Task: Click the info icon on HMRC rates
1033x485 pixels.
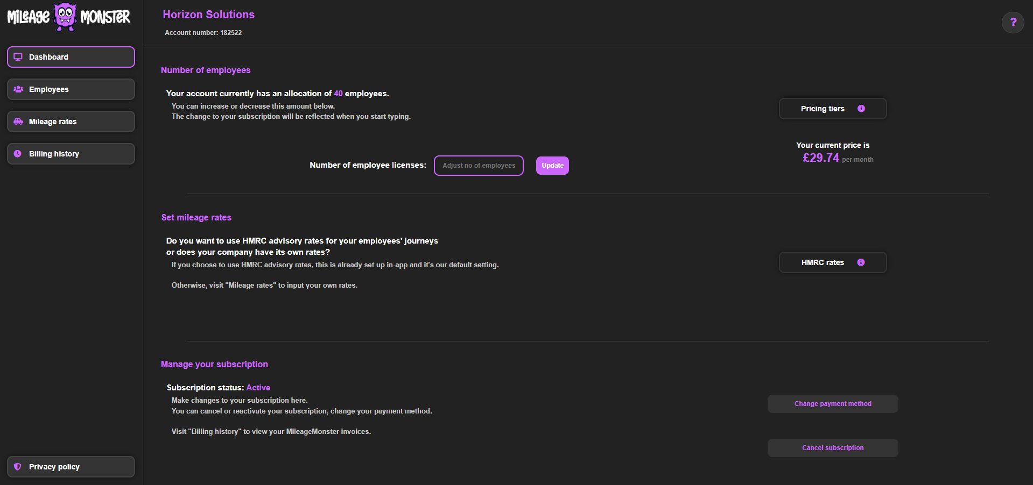Action: click(861, 262)
